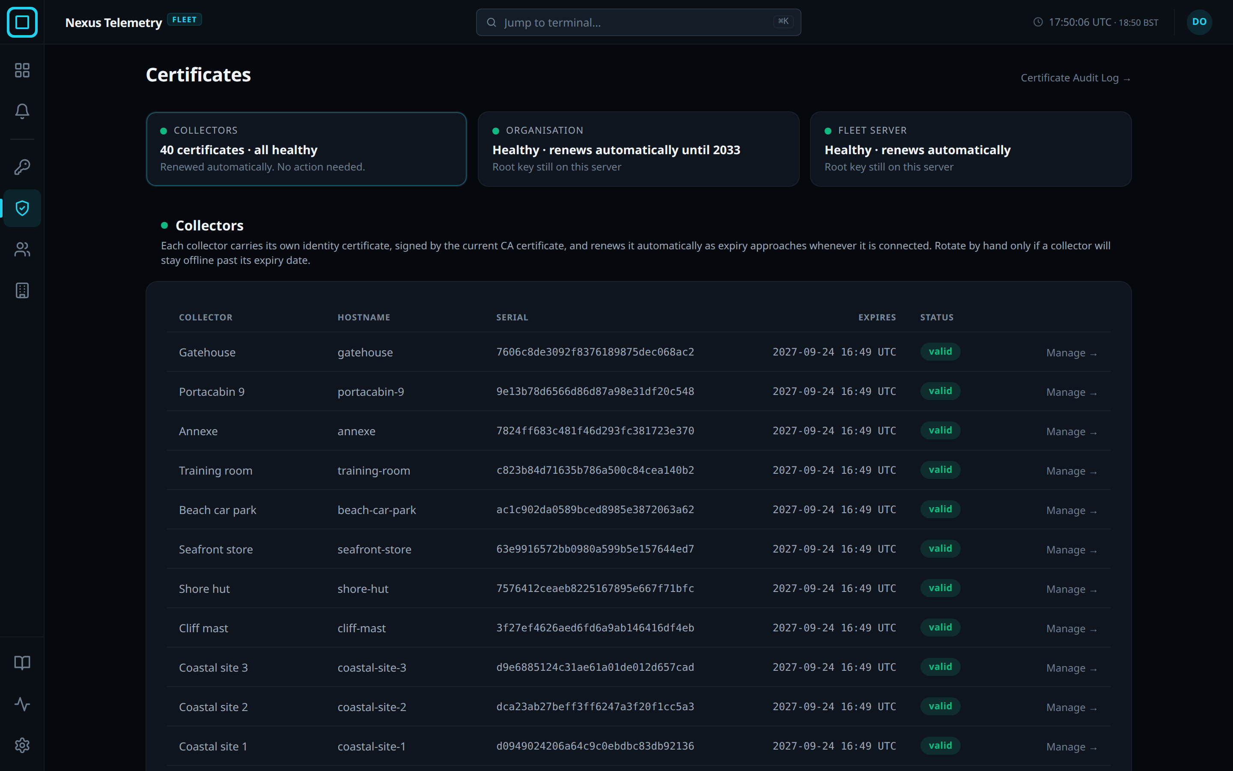This screenshot has width=1233, height=771.
Task: Click hostname cell 'seafront-store'
Action: pos(374,549)
